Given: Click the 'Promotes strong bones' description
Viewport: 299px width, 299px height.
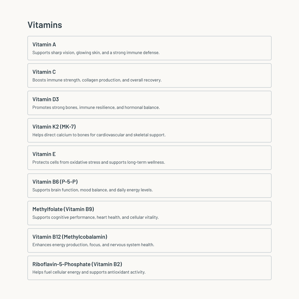Looking at the screenshot, I should pos(96,107).
